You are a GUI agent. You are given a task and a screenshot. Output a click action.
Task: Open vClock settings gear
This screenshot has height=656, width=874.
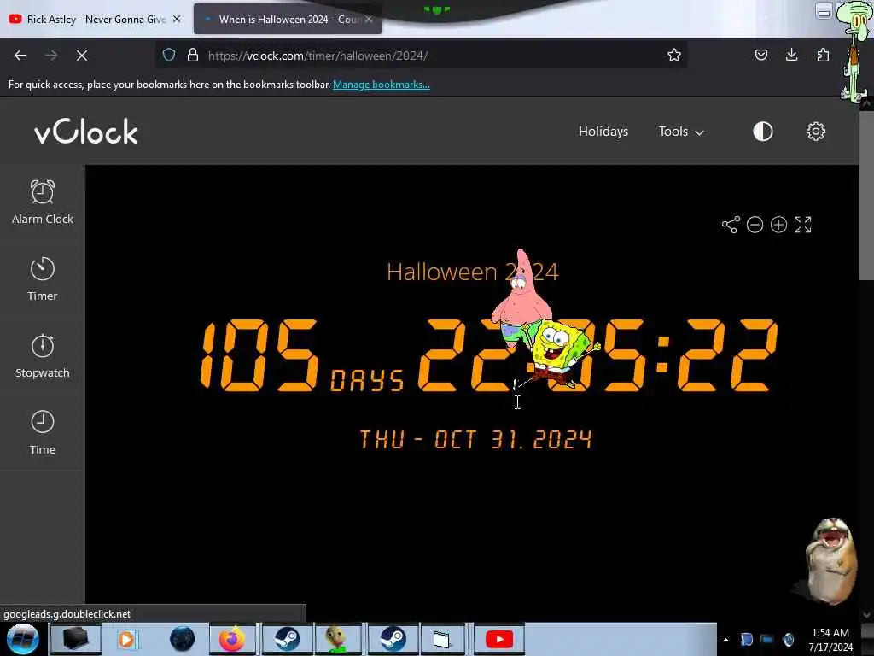tap(815, 132)
